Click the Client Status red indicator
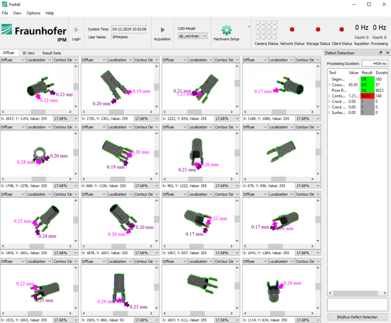 (x=342, y=30)
